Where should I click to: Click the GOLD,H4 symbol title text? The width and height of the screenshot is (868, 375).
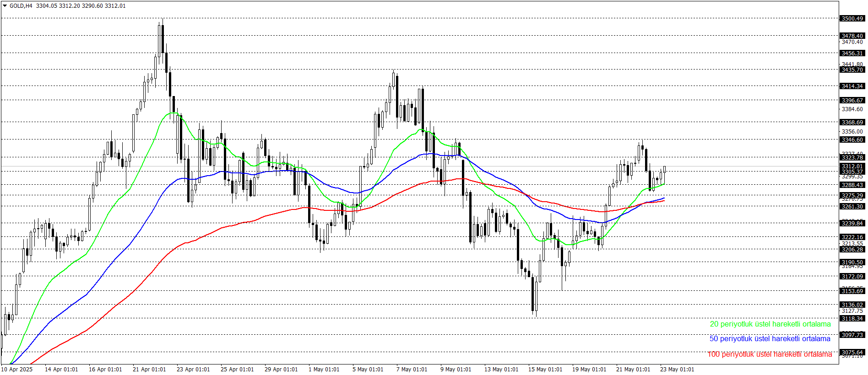pos(21,6)
